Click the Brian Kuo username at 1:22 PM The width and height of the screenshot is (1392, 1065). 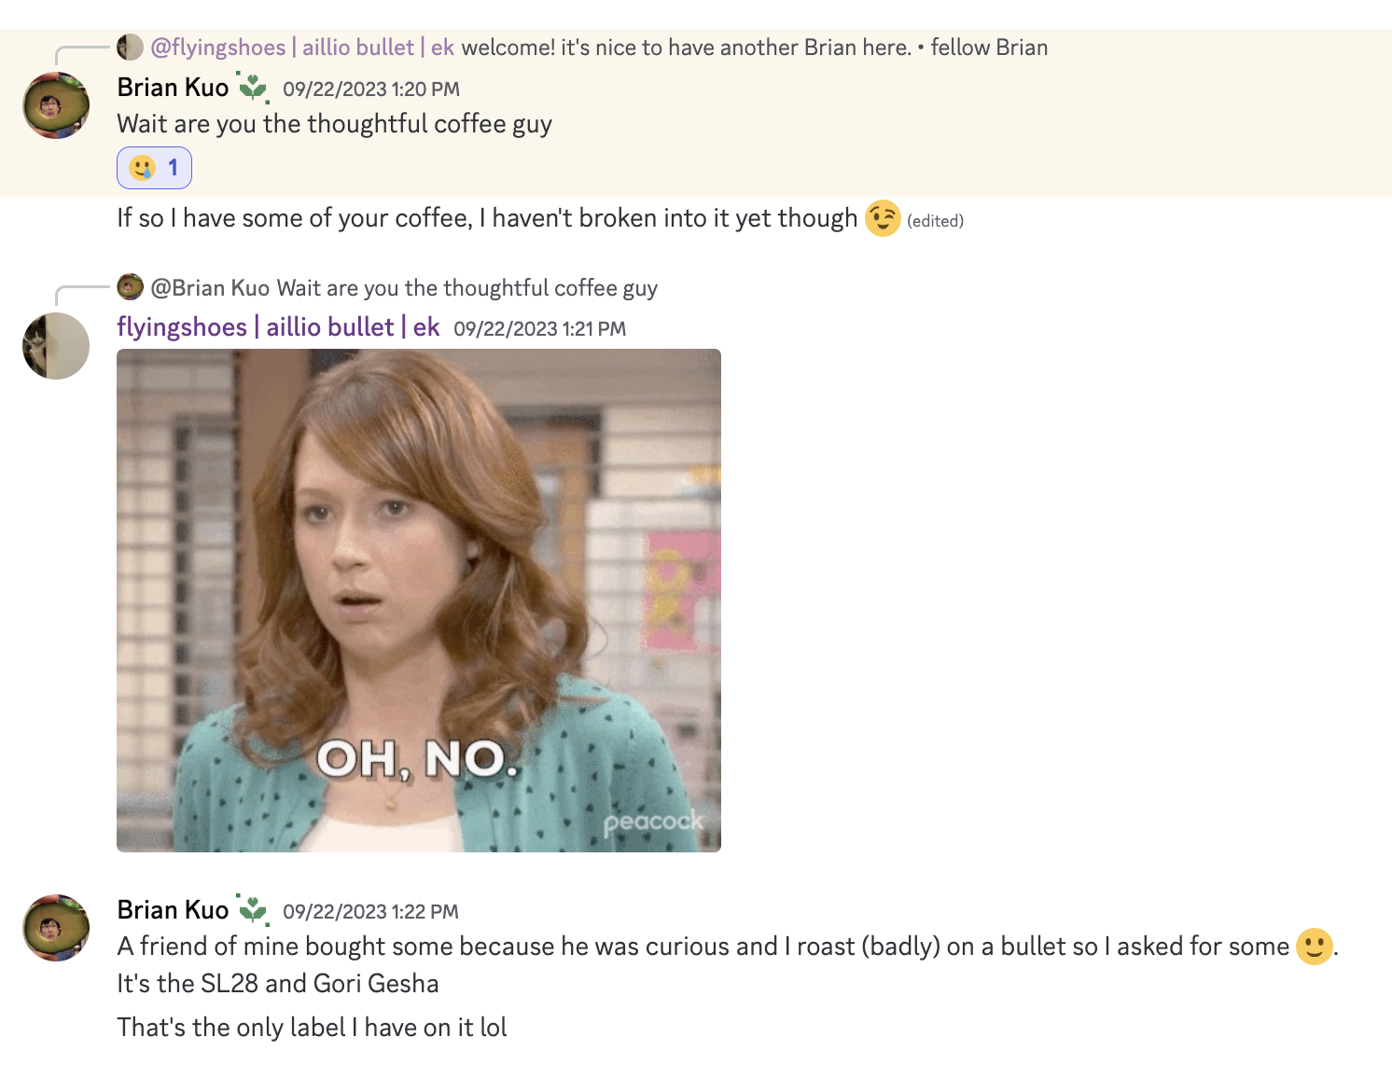(x=173, y=910)
